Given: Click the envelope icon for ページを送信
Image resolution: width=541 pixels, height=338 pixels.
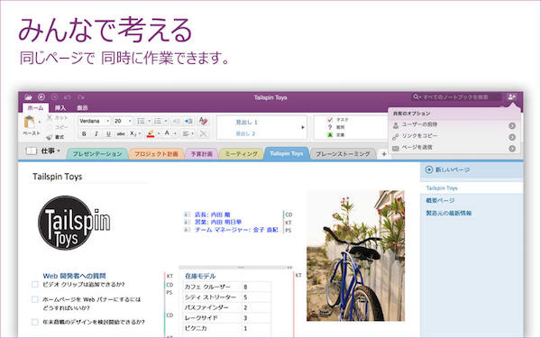Looking at the screenshot, I should tap(396, 148).
